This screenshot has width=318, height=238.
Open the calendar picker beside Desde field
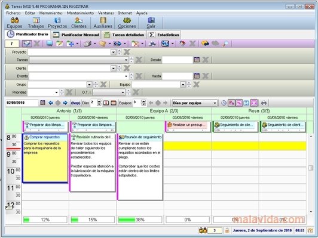(x=197, y=60)
